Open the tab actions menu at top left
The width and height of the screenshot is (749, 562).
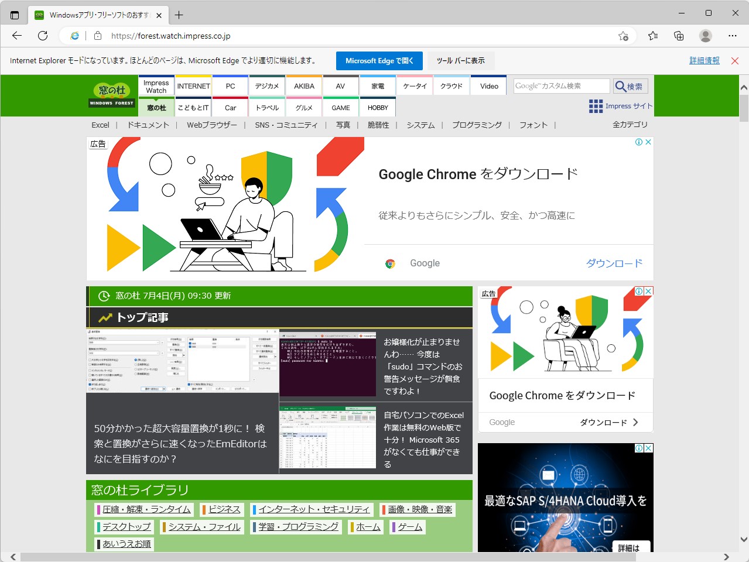pos(14,15)
